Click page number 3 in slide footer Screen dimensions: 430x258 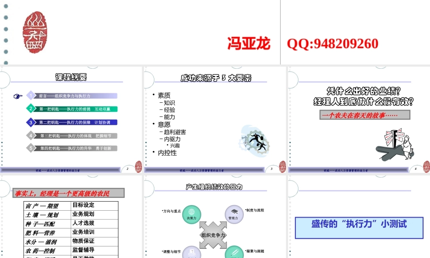pyautogui.click(x=271, y=169)
